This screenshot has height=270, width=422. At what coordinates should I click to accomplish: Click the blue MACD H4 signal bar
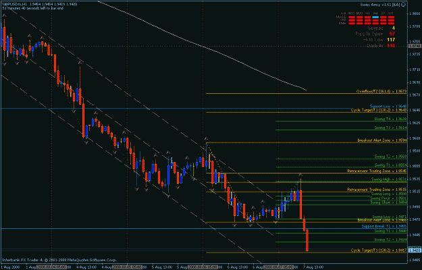click(x=375, y=17)
